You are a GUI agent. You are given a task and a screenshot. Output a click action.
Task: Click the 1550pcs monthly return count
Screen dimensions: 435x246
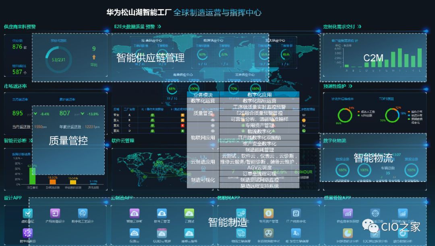(x=41, y=127)
